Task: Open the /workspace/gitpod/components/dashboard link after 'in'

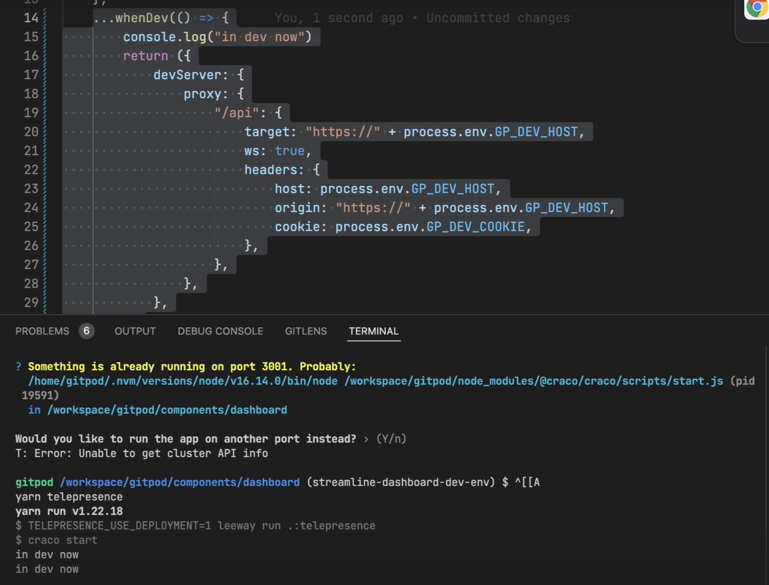Action: click(x=167, y=410)
